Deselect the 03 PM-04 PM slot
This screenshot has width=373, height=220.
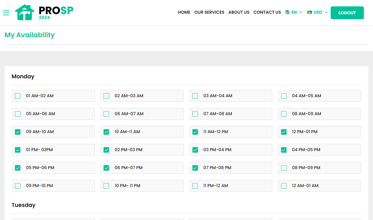(195, 150)
